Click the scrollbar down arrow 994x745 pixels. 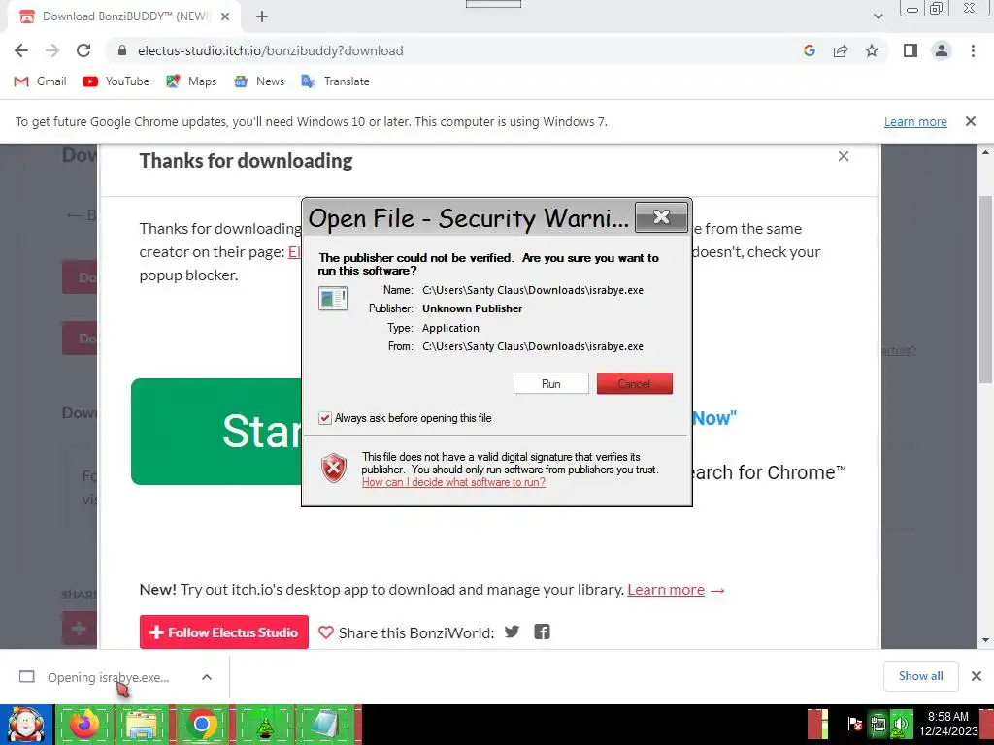point(986,640)
